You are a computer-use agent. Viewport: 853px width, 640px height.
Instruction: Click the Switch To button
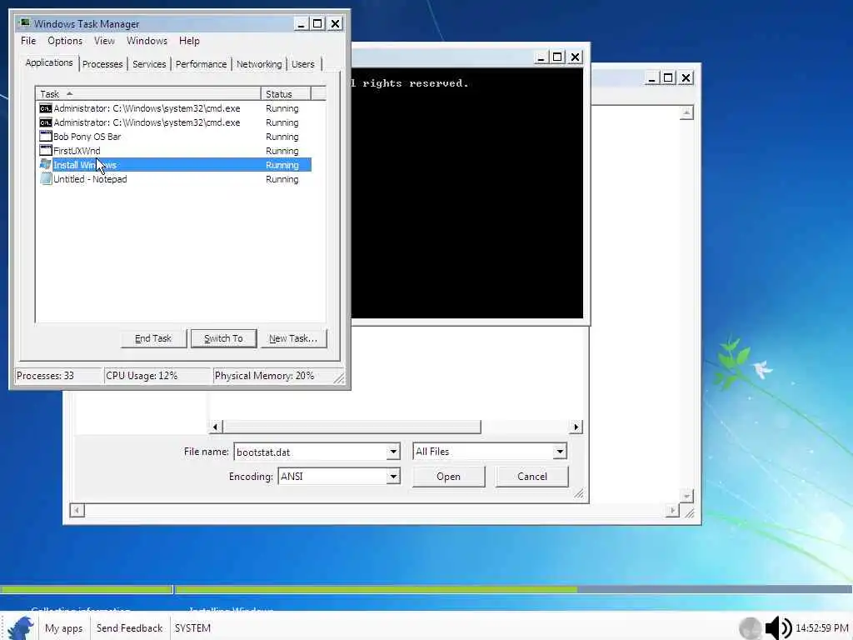pos(223,338)
